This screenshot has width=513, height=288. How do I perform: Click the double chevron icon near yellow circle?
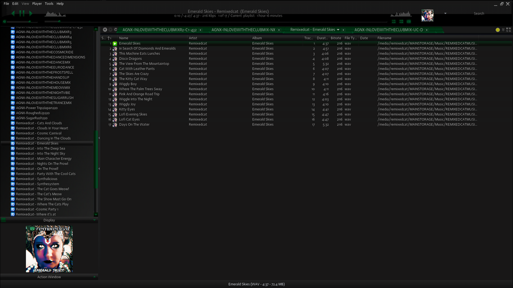click(x=503, y=29)
